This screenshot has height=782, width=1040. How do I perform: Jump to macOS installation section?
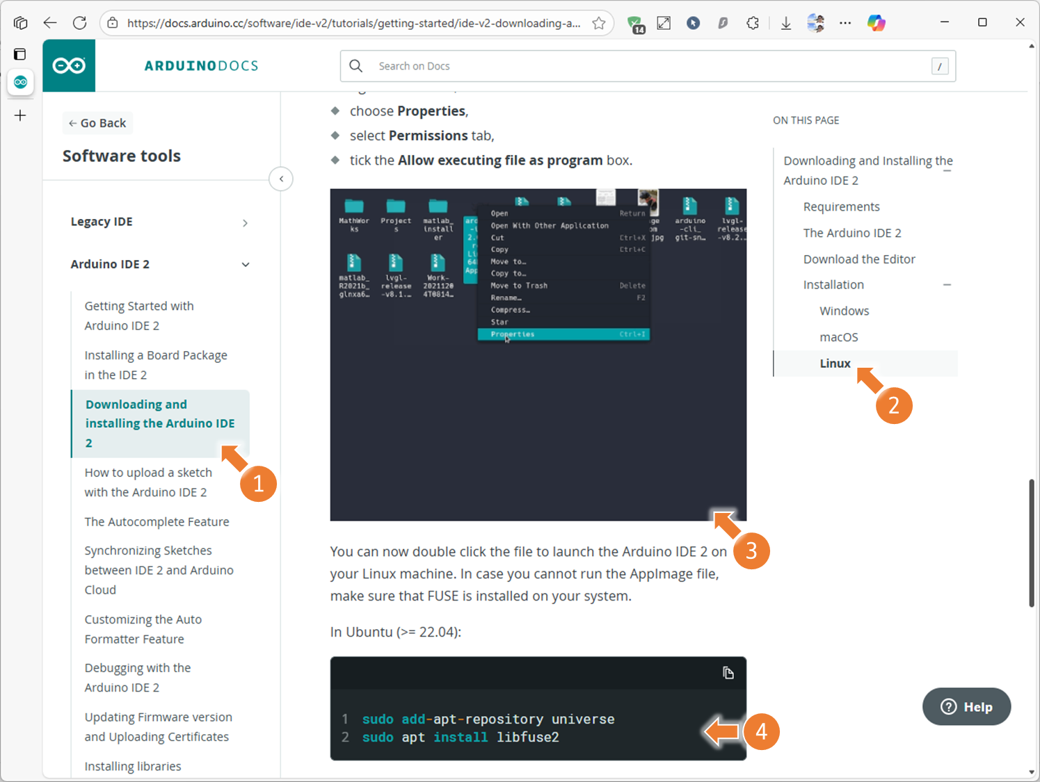(x=839, y=337)
